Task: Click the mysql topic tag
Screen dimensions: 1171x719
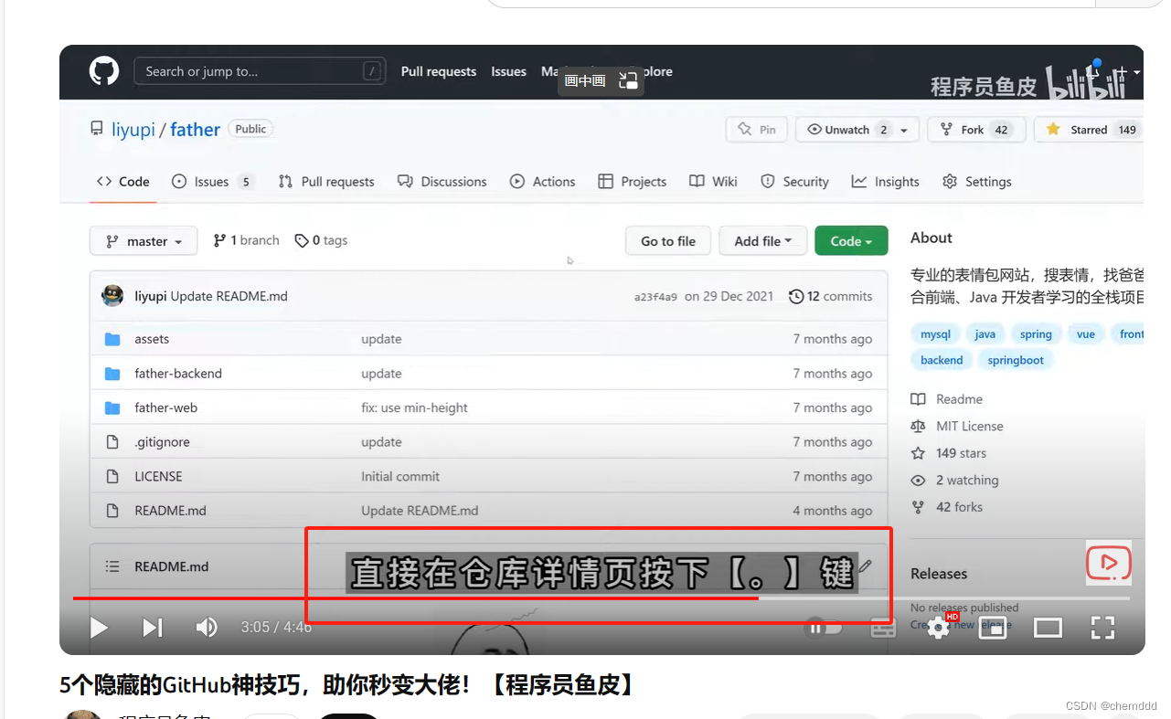Action: (935, 334)
